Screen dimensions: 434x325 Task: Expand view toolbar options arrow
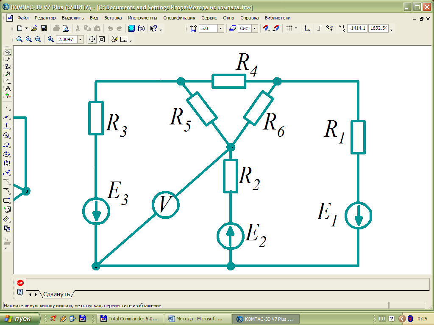click(131, 41)
